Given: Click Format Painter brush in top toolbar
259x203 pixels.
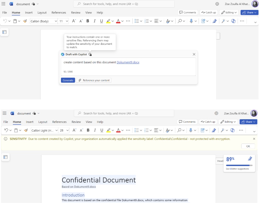Looking at the screenshot, I should point(25,21).
